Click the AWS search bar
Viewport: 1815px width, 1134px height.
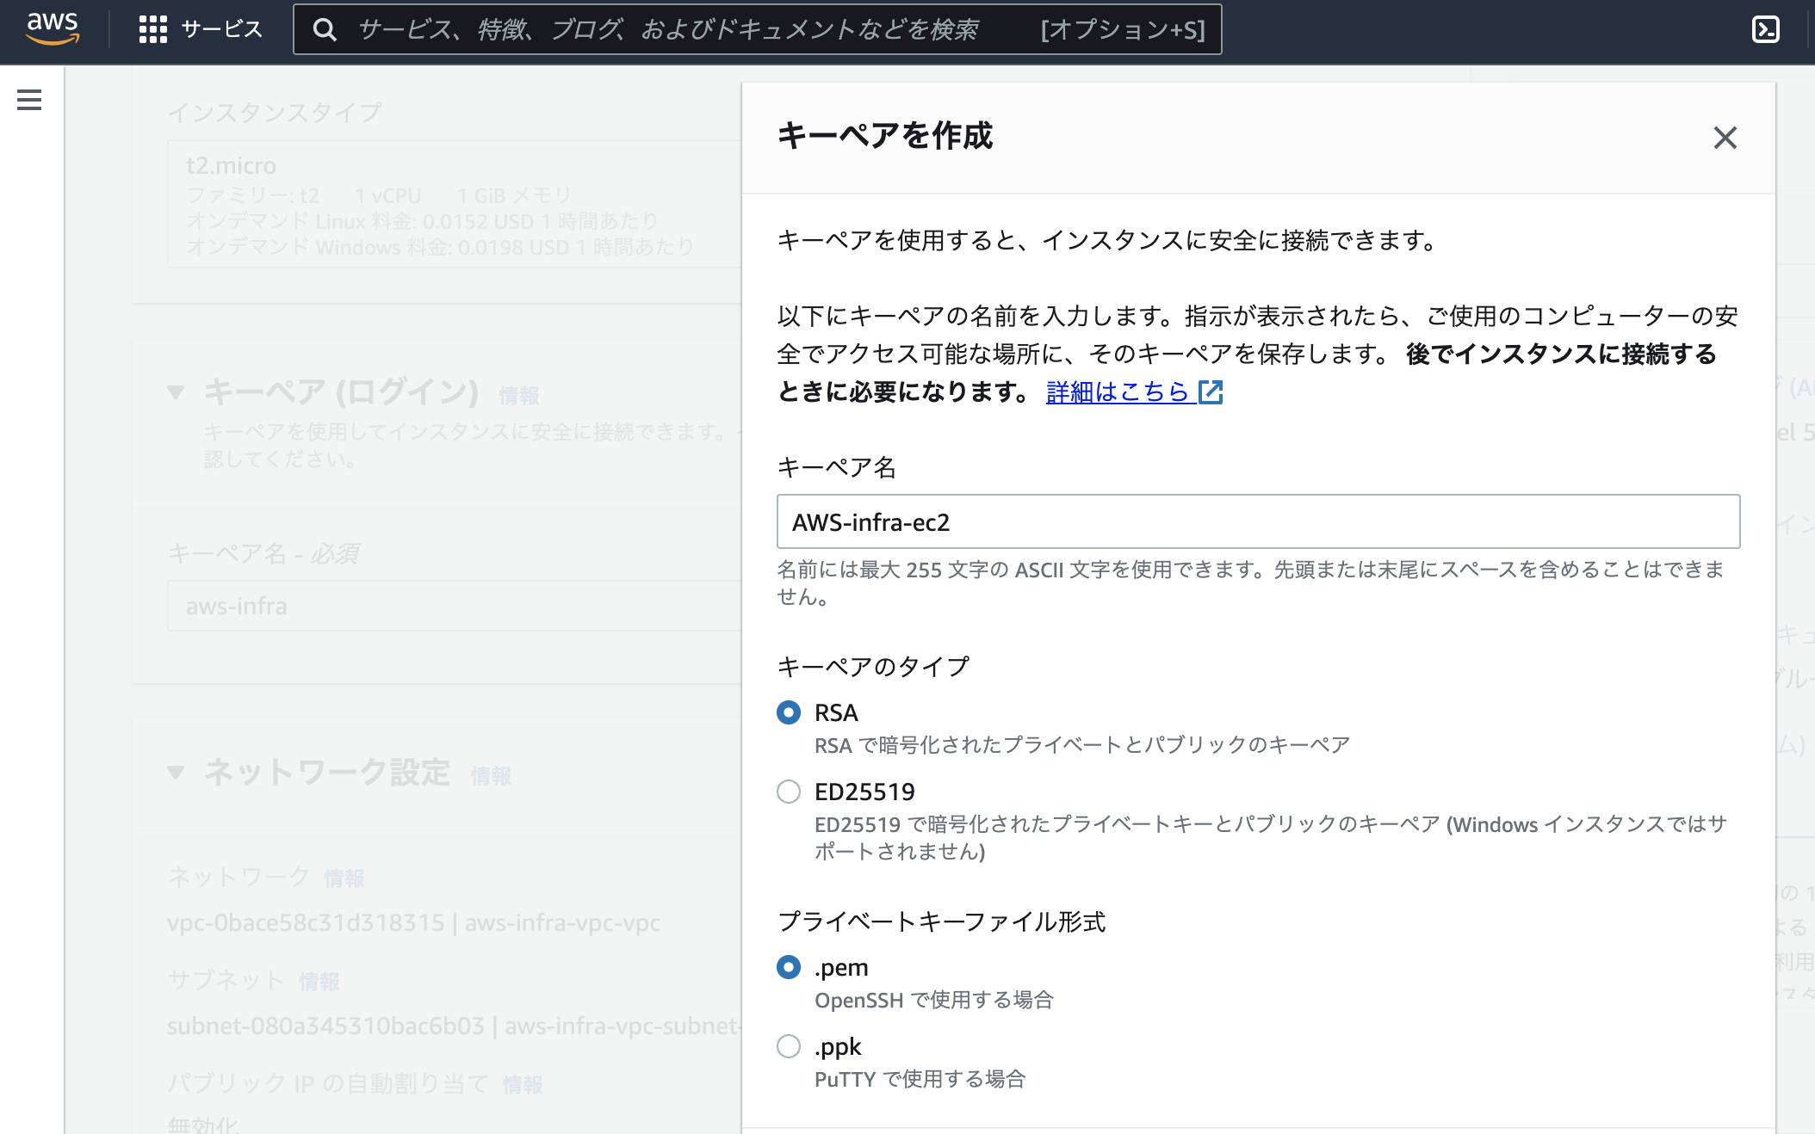tap(758, 29)
